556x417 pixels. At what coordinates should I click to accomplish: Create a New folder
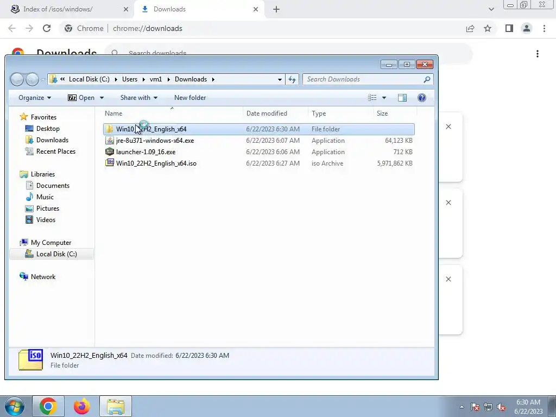[x=190, y=98]
